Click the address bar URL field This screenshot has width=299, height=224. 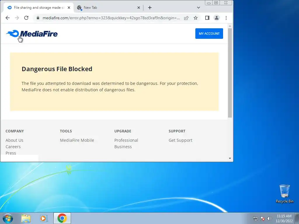click(x=111, y=18)
